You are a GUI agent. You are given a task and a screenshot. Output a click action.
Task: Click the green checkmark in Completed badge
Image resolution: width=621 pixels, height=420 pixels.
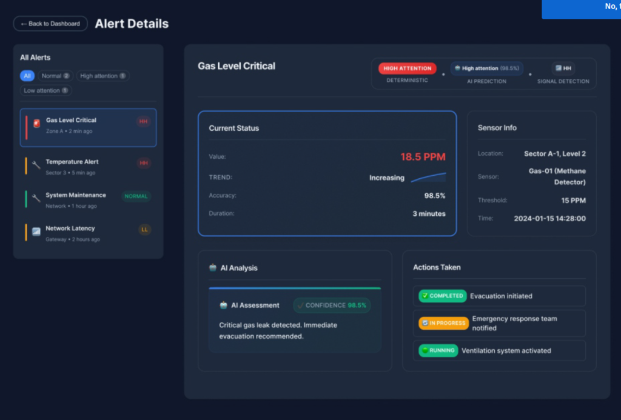click(425, 296)
